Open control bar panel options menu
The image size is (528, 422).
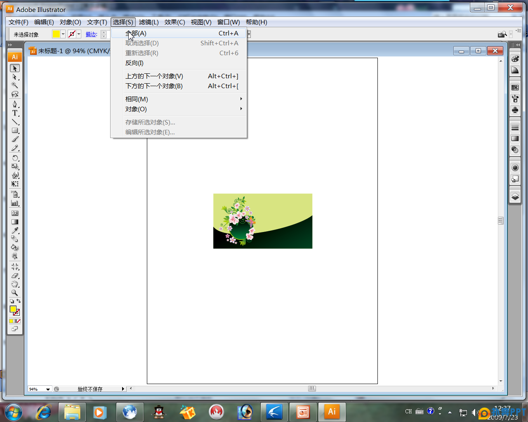518,31
